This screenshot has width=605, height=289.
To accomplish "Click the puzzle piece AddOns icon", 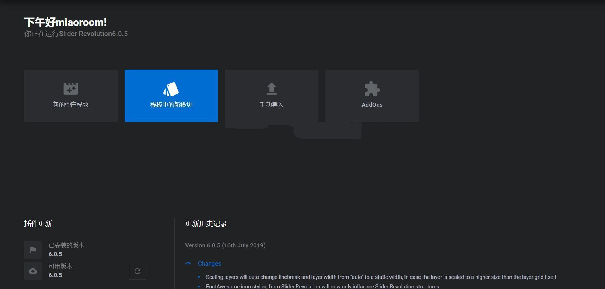I will [x=372, y=89].
